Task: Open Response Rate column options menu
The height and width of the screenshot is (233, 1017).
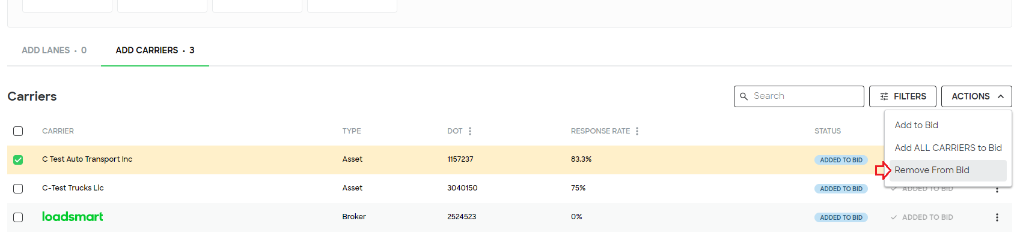Action: point(637,131)
